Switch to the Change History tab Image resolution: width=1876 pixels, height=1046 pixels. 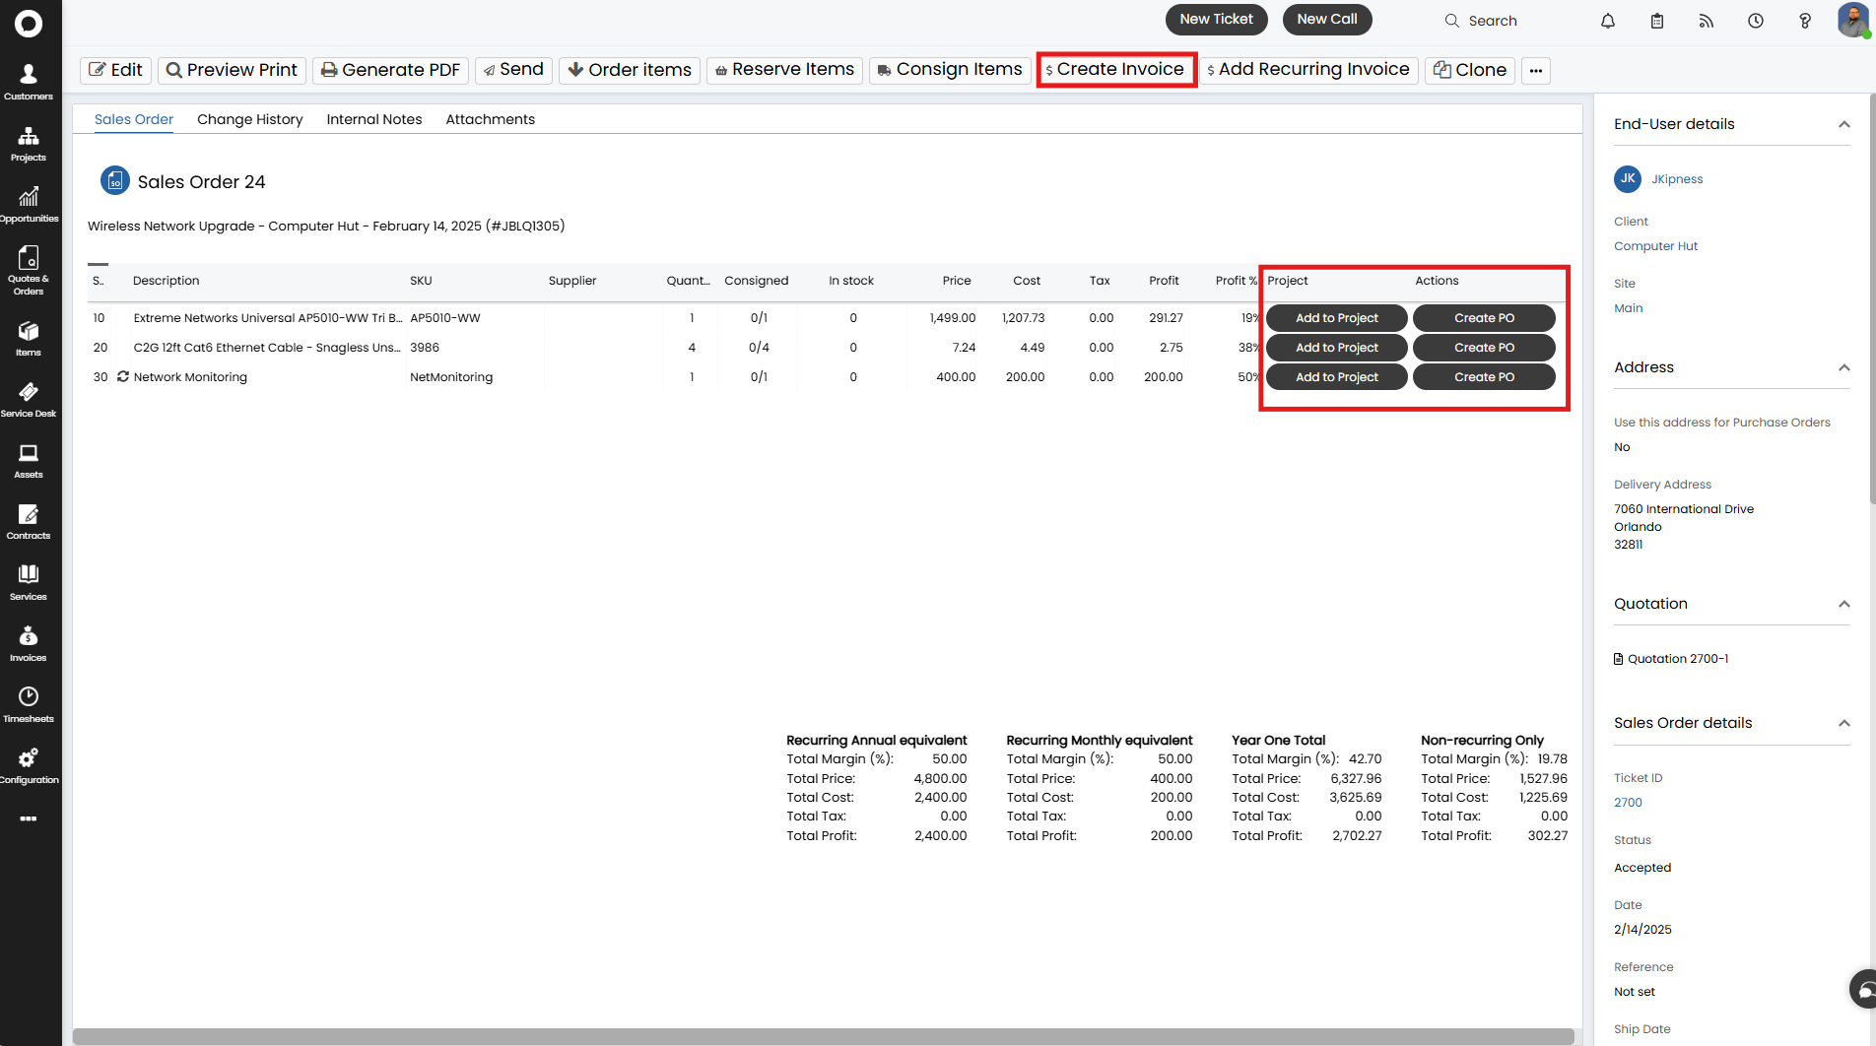(x=249, y=119)
